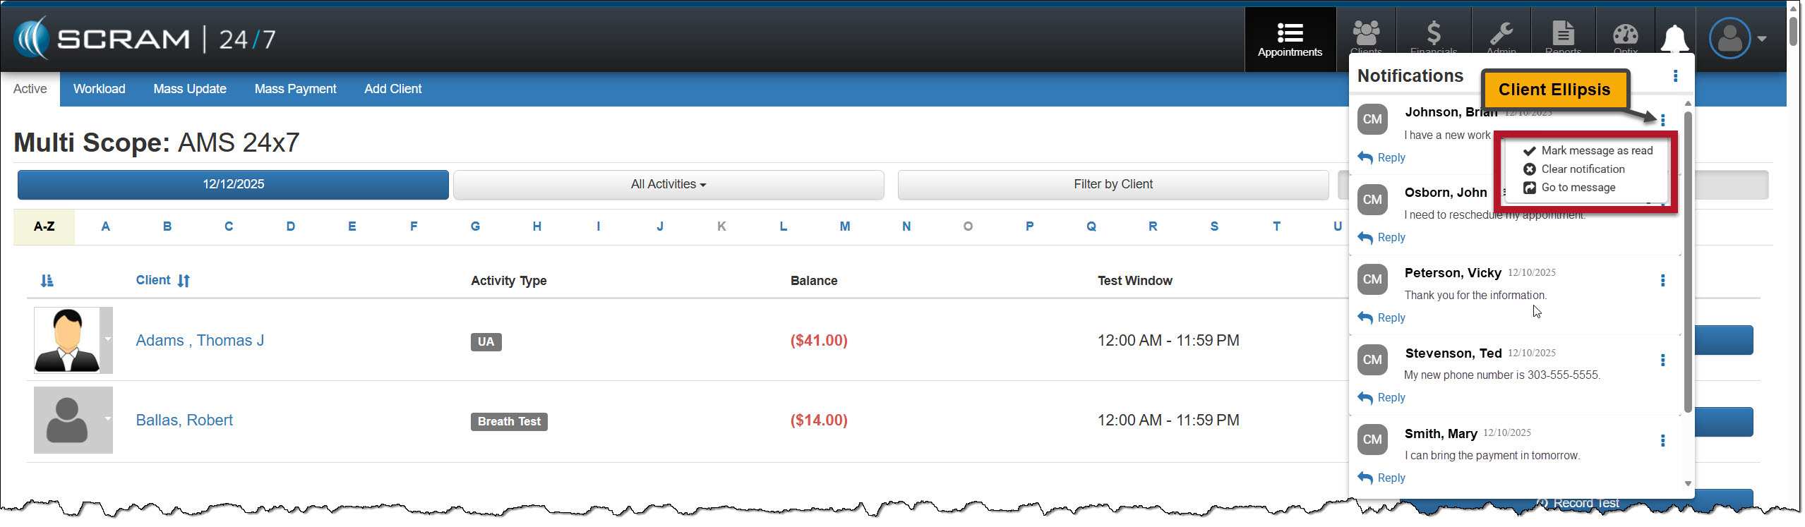Open the Optix gauge icon
Viewport: 1805px width, 527px height.
click(x=1625, y=34)
